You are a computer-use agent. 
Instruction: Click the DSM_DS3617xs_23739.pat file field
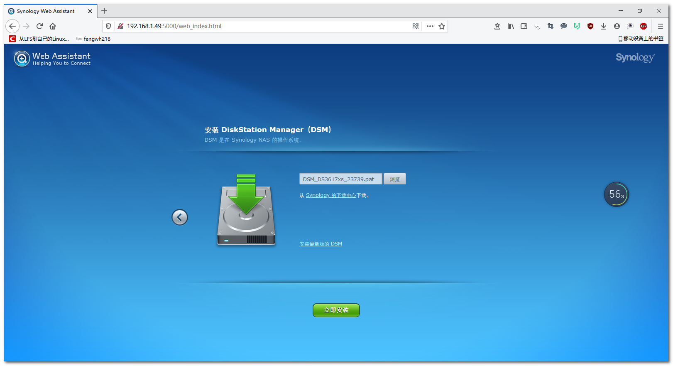pyautogui.click(x=340, y=179)
